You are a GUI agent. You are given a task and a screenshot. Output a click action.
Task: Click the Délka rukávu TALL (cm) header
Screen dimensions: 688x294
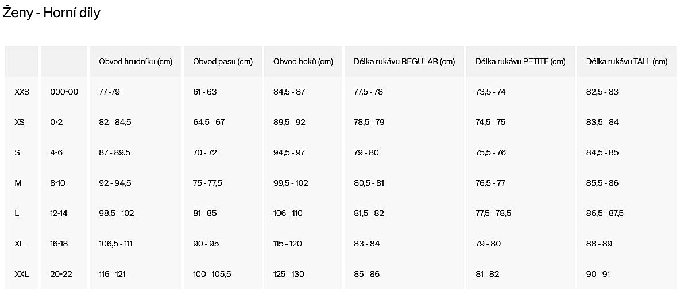pos(627,62)
